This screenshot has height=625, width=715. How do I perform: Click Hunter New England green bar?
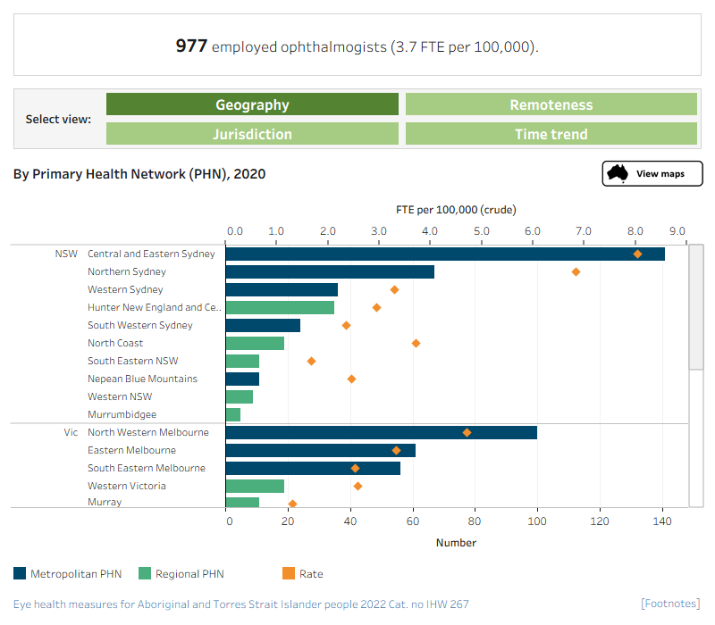coord(280,307)
